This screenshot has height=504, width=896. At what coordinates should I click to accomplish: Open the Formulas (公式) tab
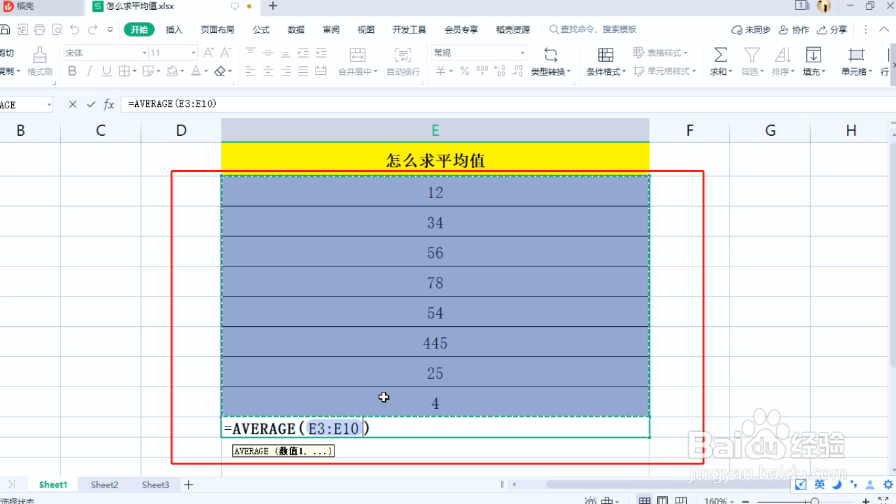click(261, 30)
